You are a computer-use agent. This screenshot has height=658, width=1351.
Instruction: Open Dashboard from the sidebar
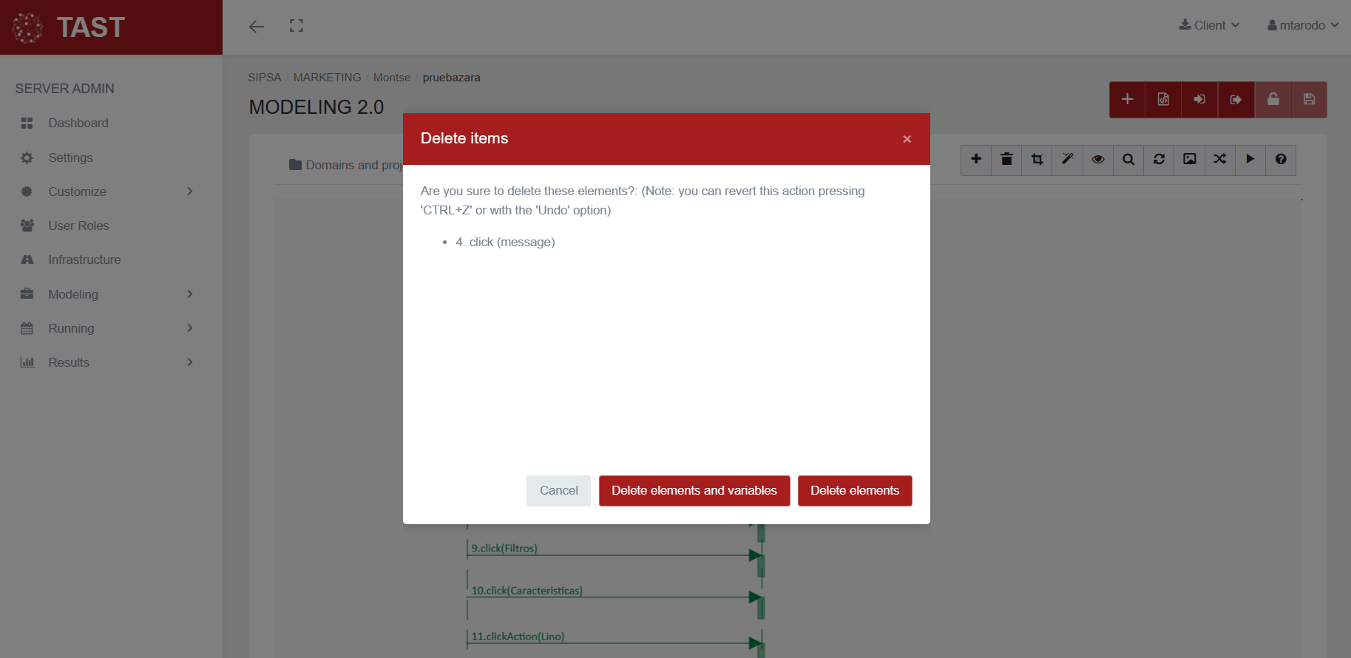click(78, 123)
